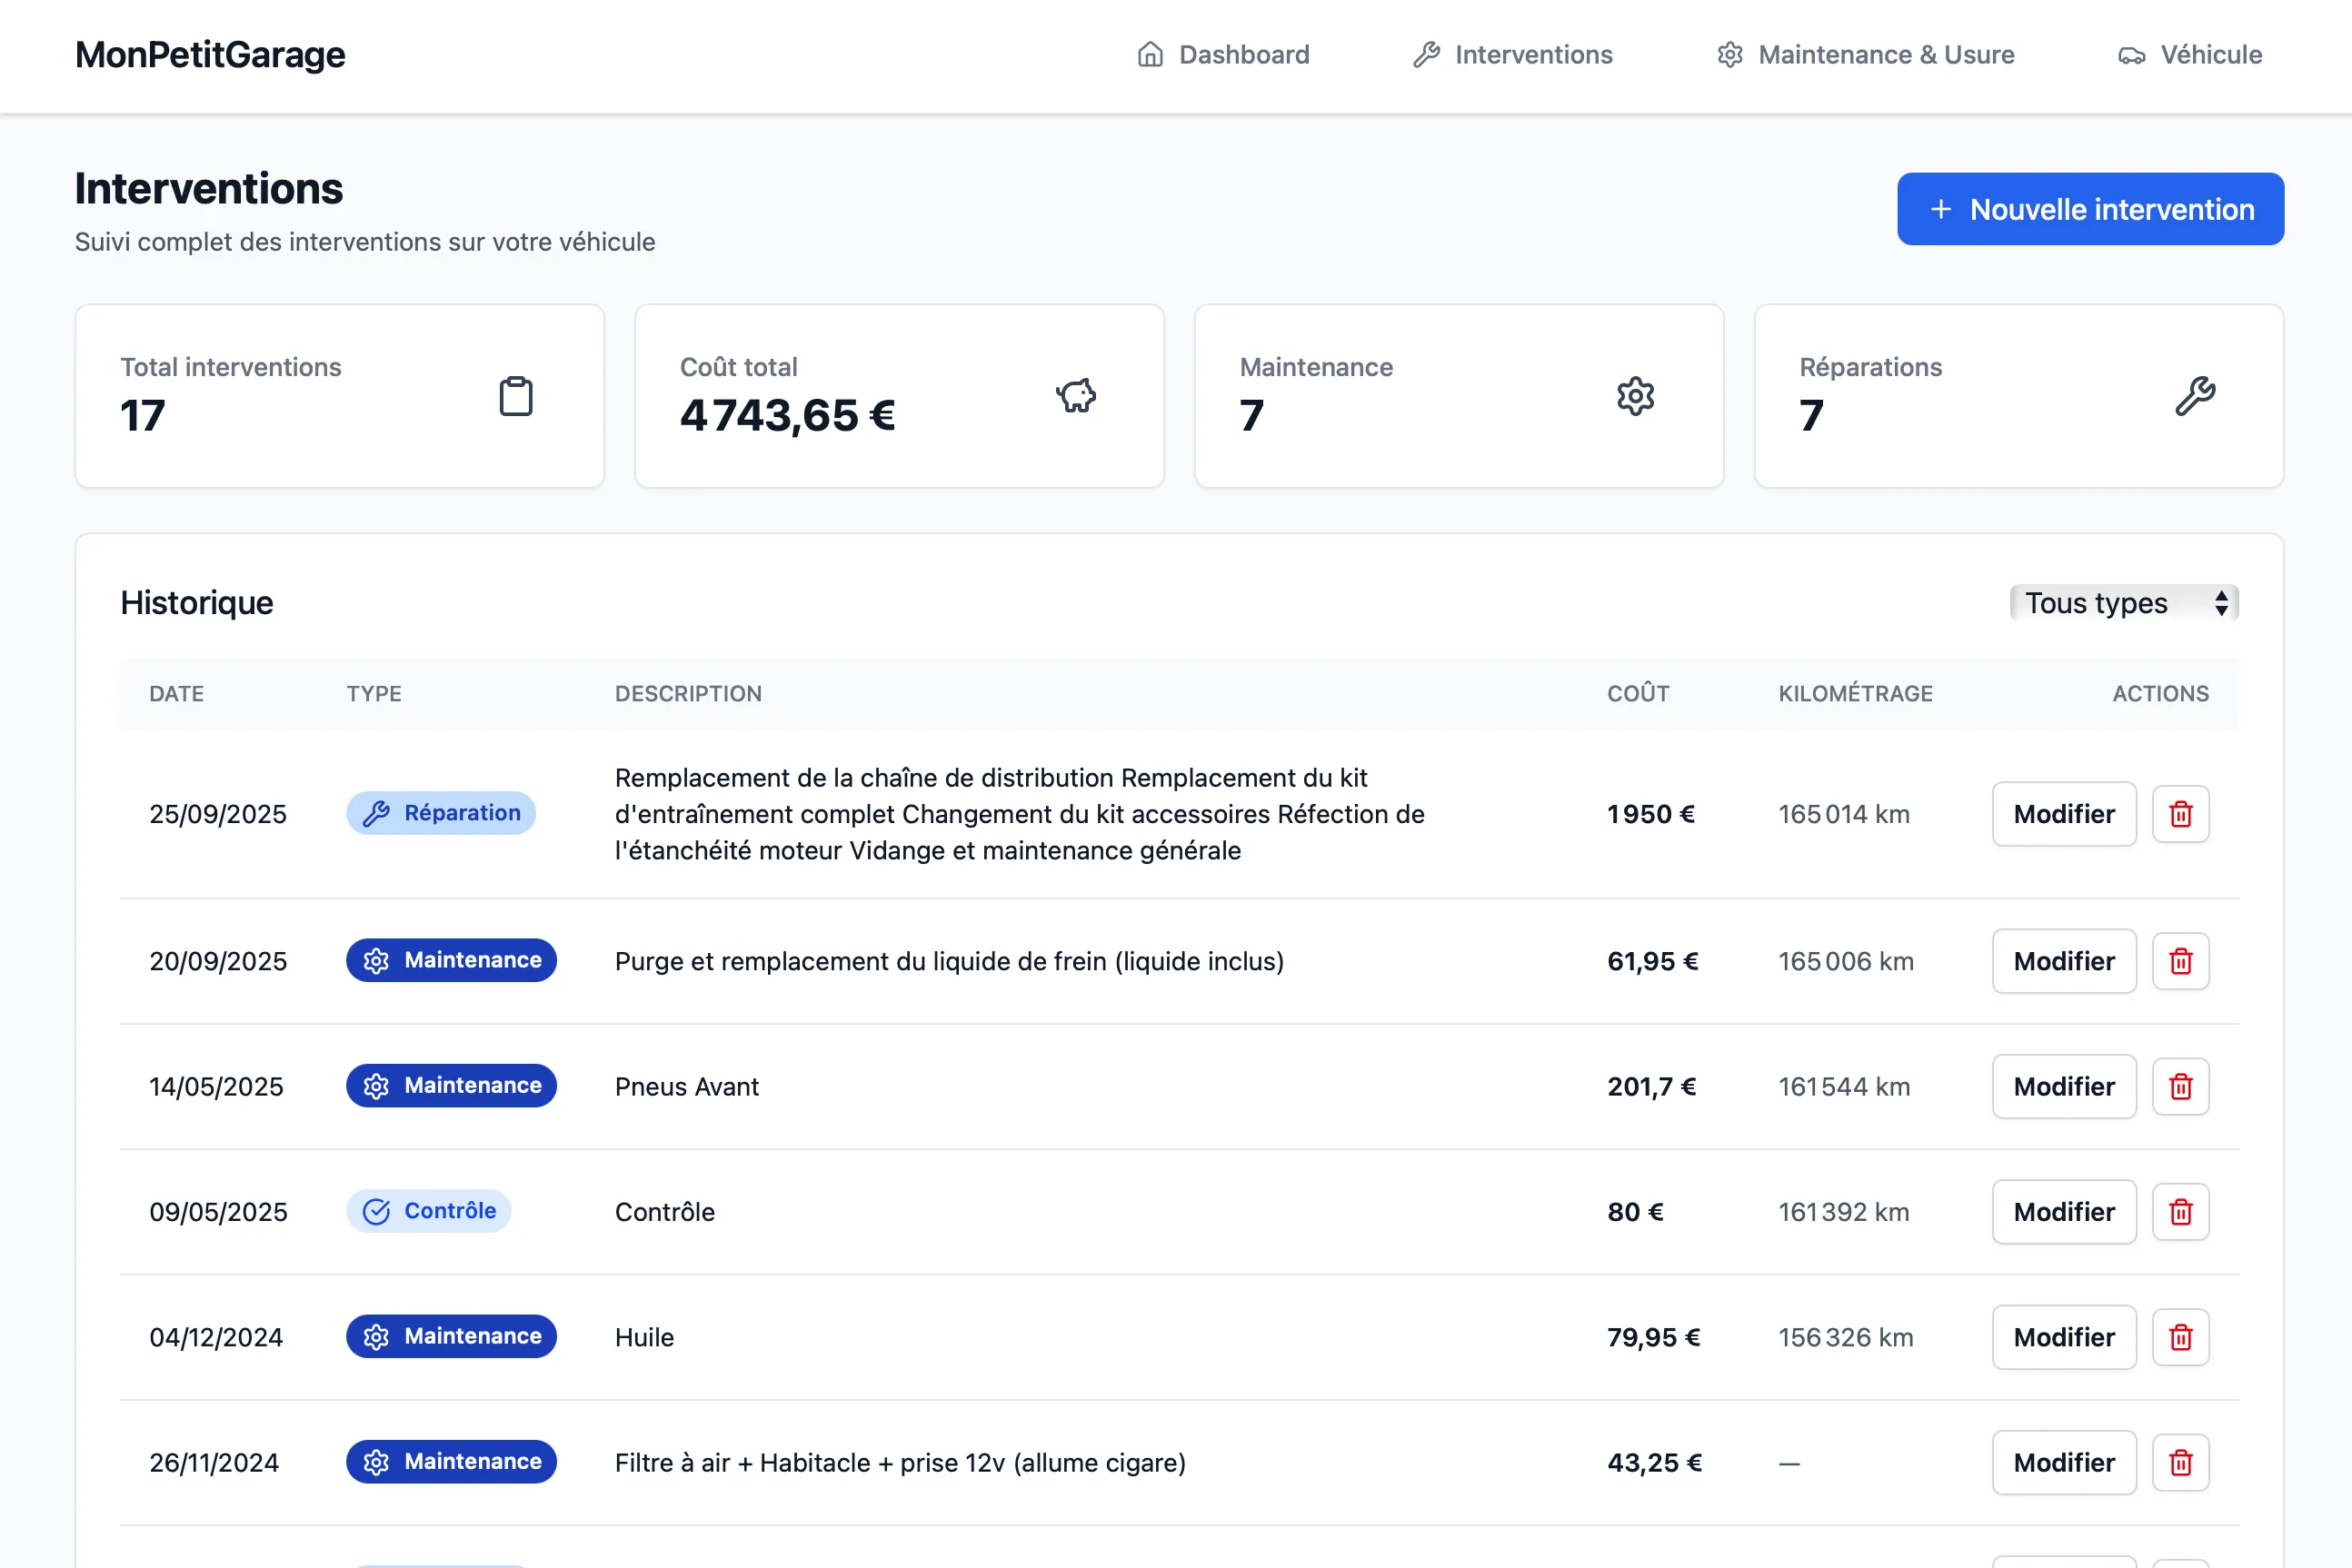Image resolution: width=2352 pixels, height=1568 pixels.
Task: Go to Maintenance & Usure section
Action: 1865,55
